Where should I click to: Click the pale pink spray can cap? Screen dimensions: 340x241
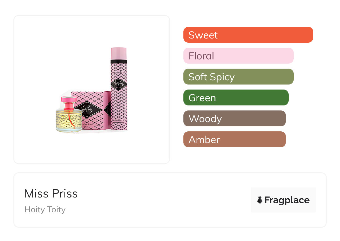[119, 53]
